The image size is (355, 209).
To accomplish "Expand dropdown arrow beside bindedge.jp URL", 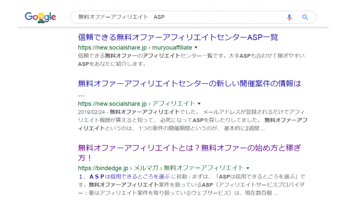I will tap(248, 168).
